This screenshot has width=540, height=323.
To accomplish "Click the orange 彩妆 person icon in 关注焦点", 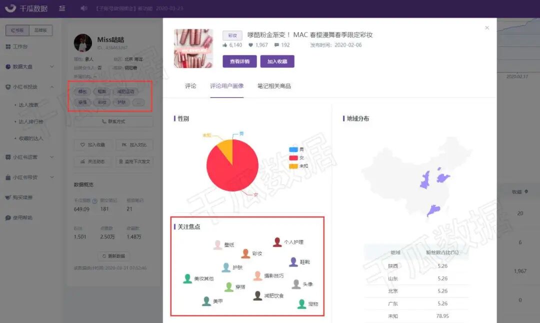I will (245, 253).
